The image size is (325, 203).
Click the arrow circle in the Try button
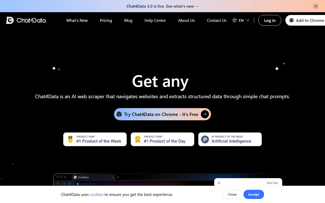pos(205,114)
